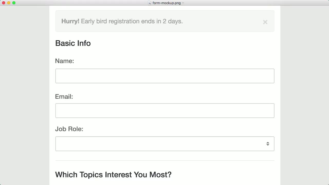This screenshot has width=329, height=185.
Task: Click the Name label above its field
Action: [x=65, y=61]
